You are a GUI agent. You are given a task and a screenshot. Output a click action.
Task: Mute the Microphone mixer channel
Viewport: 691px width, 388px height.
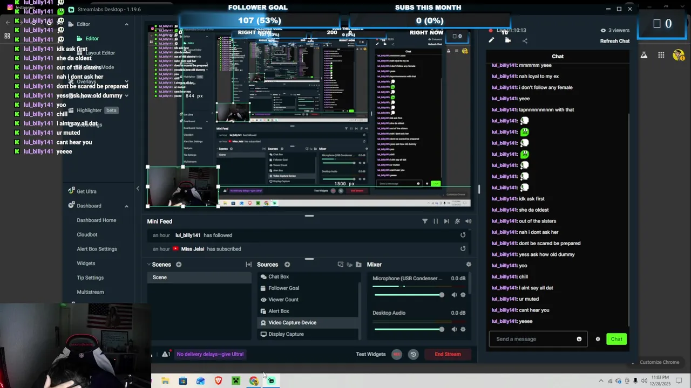tap(454, 295)
